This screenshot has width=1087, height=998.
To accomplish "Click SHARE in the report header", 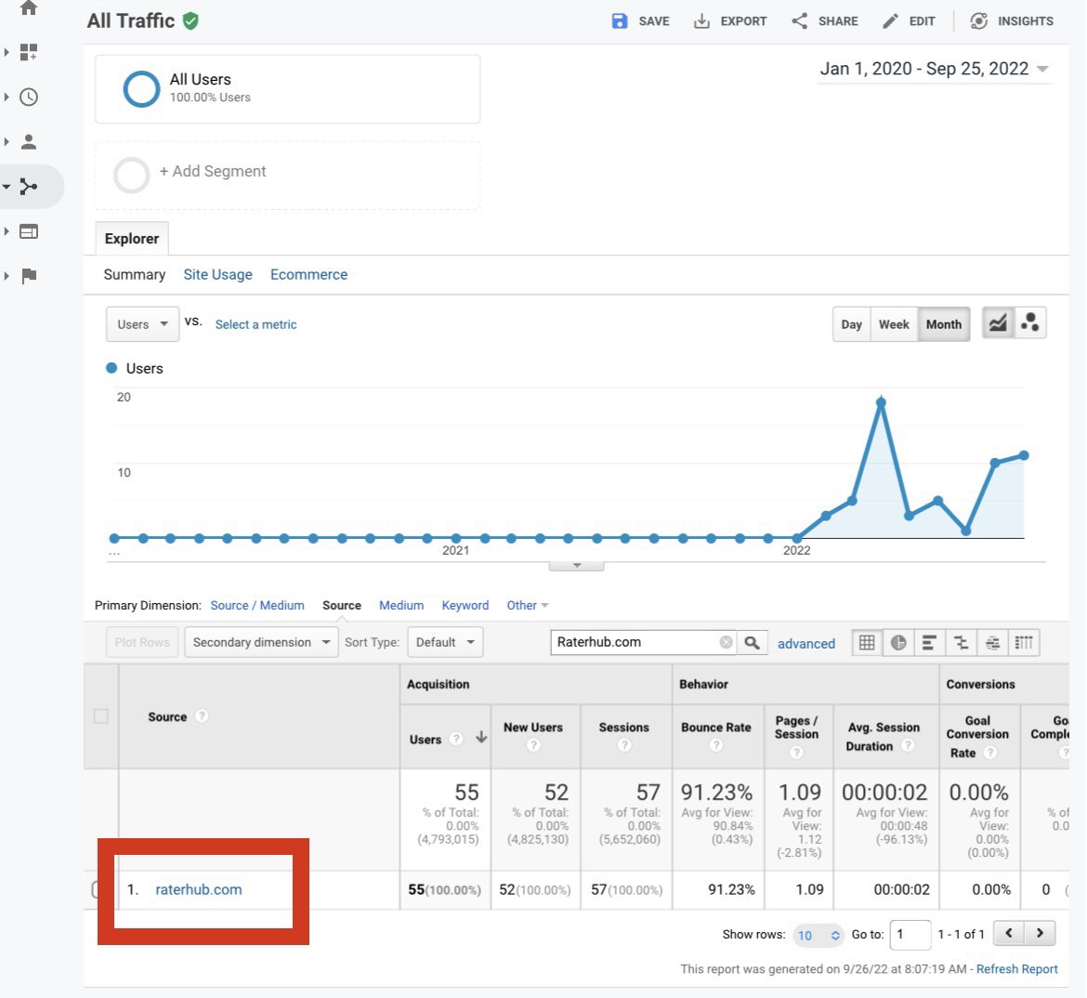I will click(825, 20).
